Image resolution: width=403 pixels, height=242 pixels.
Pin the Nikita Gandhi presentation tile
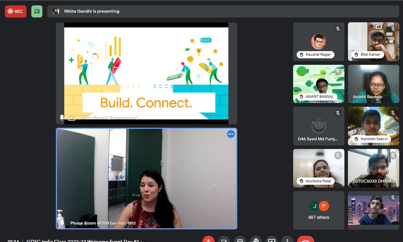pyautogui.click(x=62, y=117)
